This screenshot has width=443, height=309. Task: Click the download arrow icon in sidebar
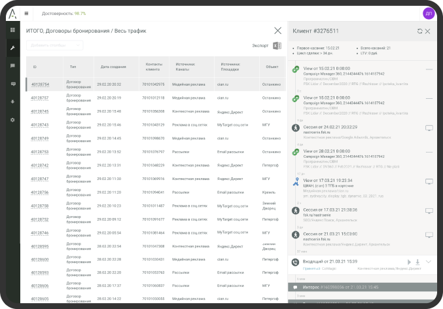12,102
